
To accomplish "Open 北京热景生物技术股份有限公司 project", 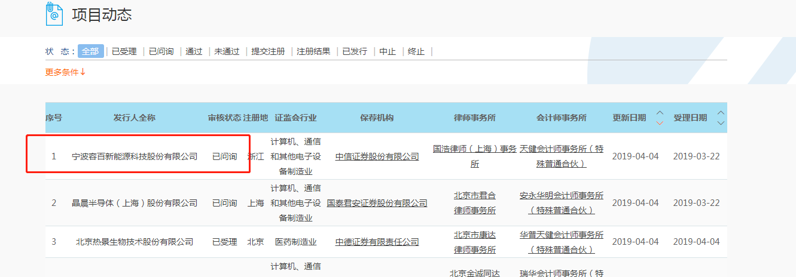I will click(x=135, y=242).
